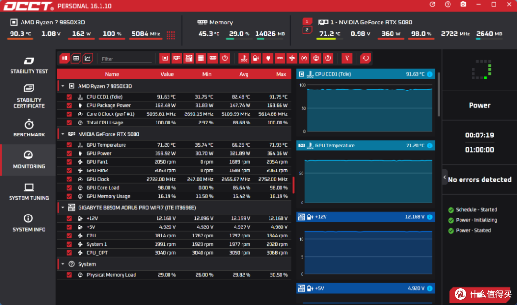Sort table by Name column

[112, 74]
